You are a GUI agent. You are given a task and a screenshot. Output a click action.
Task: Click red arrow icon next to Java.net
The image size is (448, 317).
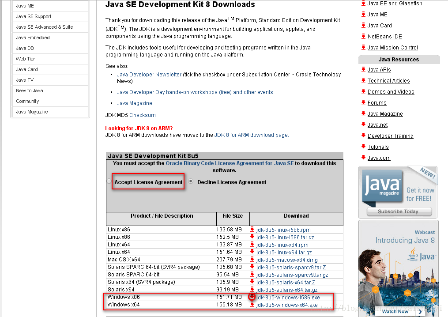[x=363, y=125]
